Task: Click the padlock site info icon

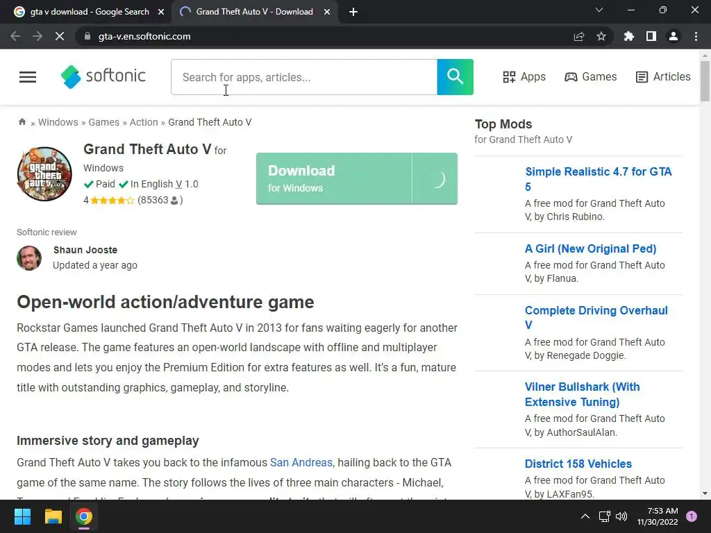Action: (87, 36)
